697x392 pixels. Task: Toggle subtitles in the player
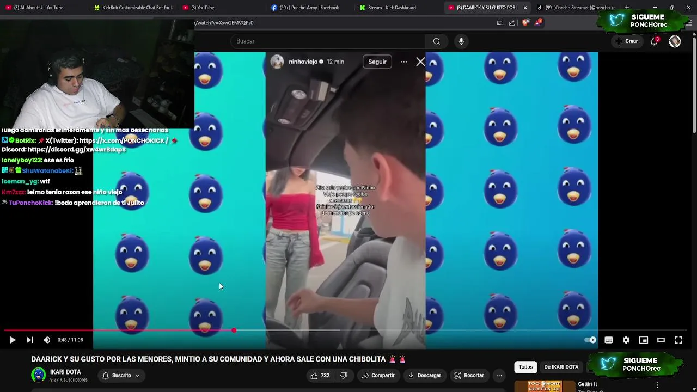609,340
